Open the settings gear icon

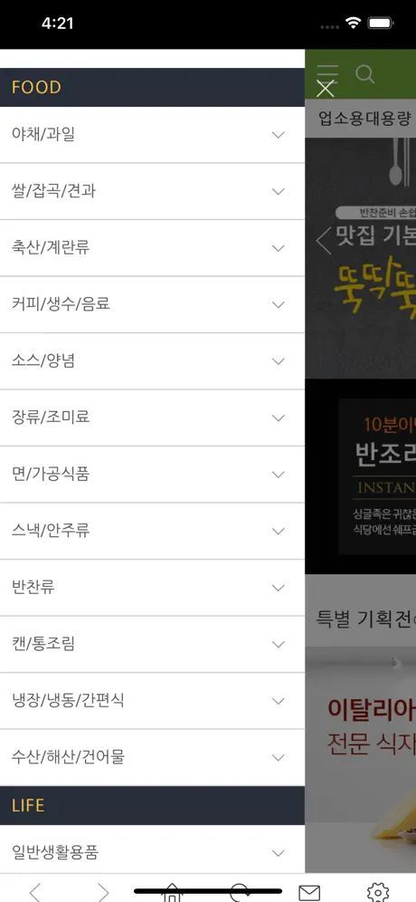[377, 892]
